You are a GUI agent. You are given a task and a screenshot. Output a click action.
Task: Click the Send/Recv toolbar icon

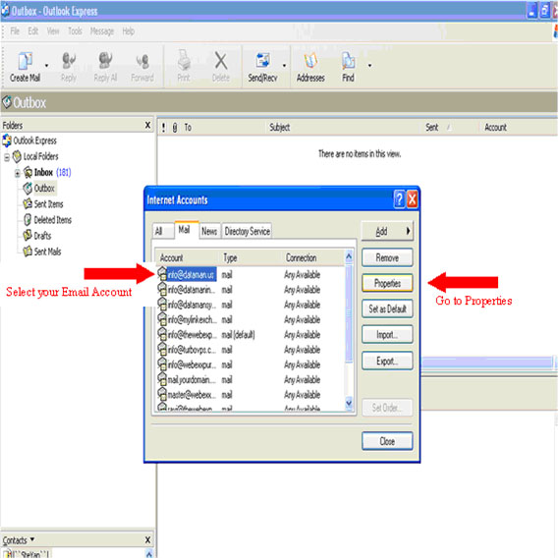pos(262,61)
